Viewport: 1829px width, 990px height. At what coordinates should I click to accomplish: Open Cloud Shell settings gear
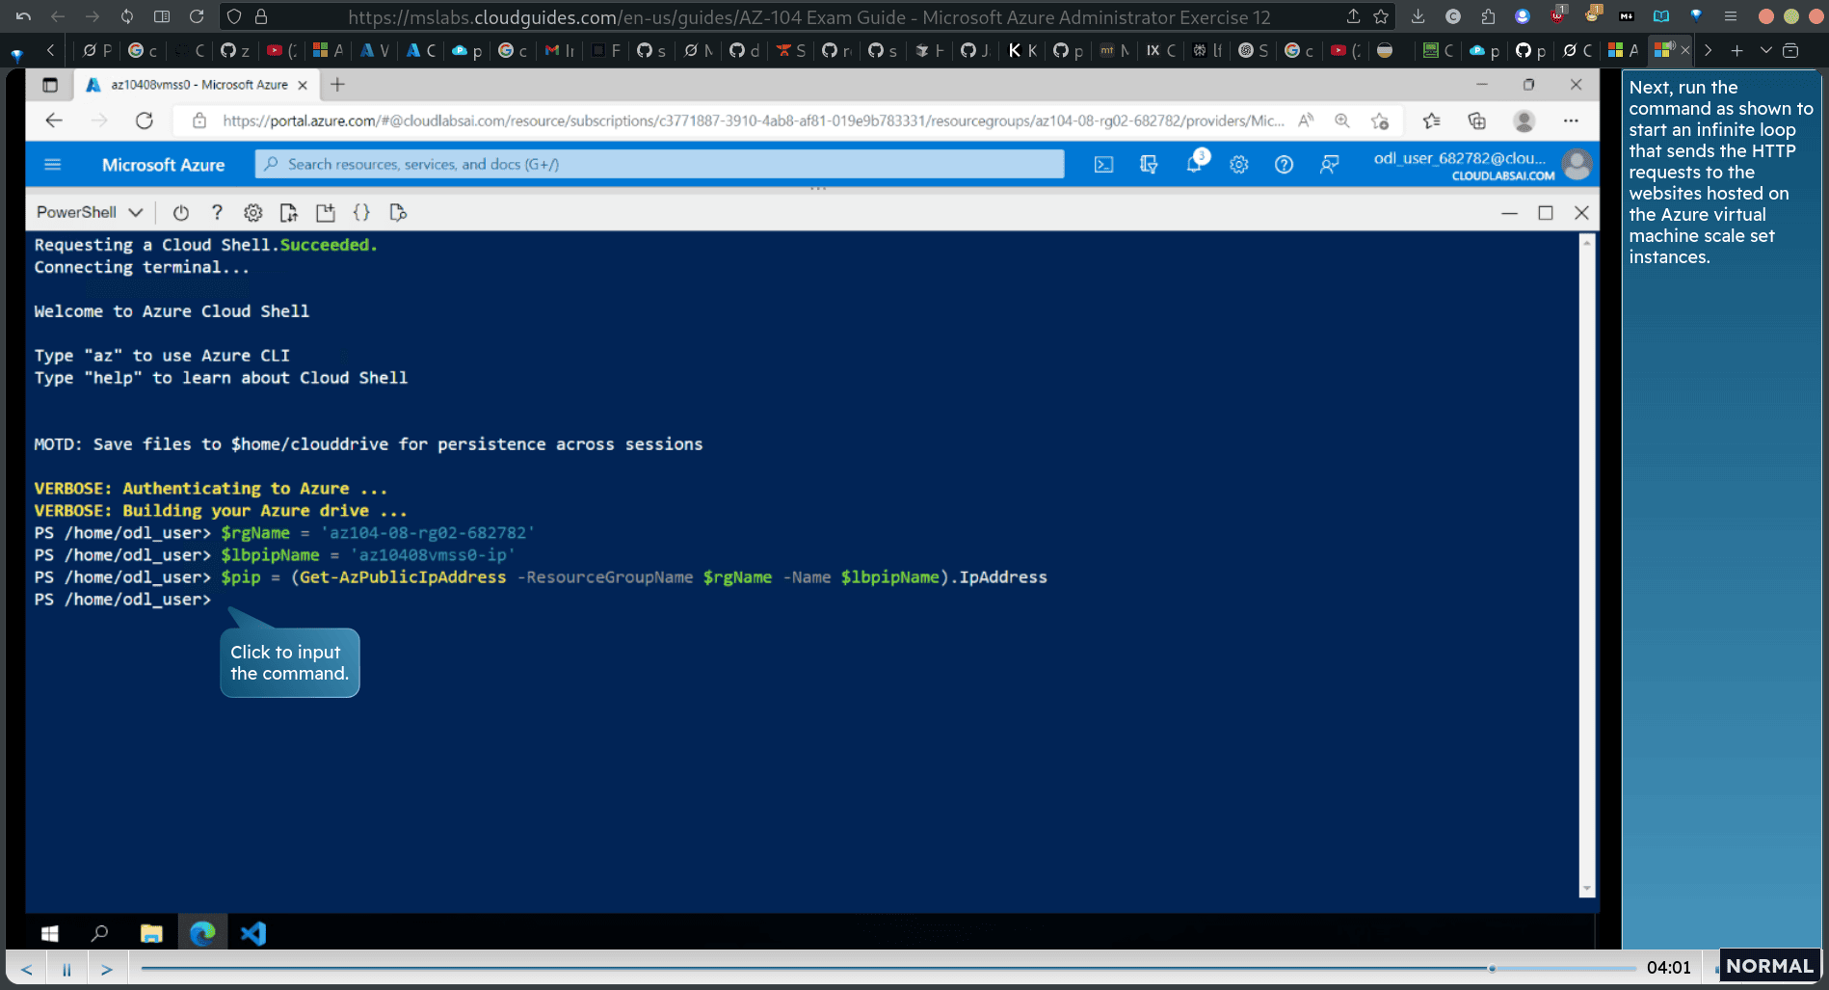tap(252, 212)
